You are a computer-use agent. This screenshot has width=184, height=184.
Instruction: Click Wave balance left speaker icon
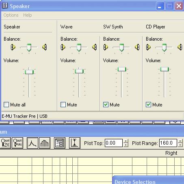point(63,47)
